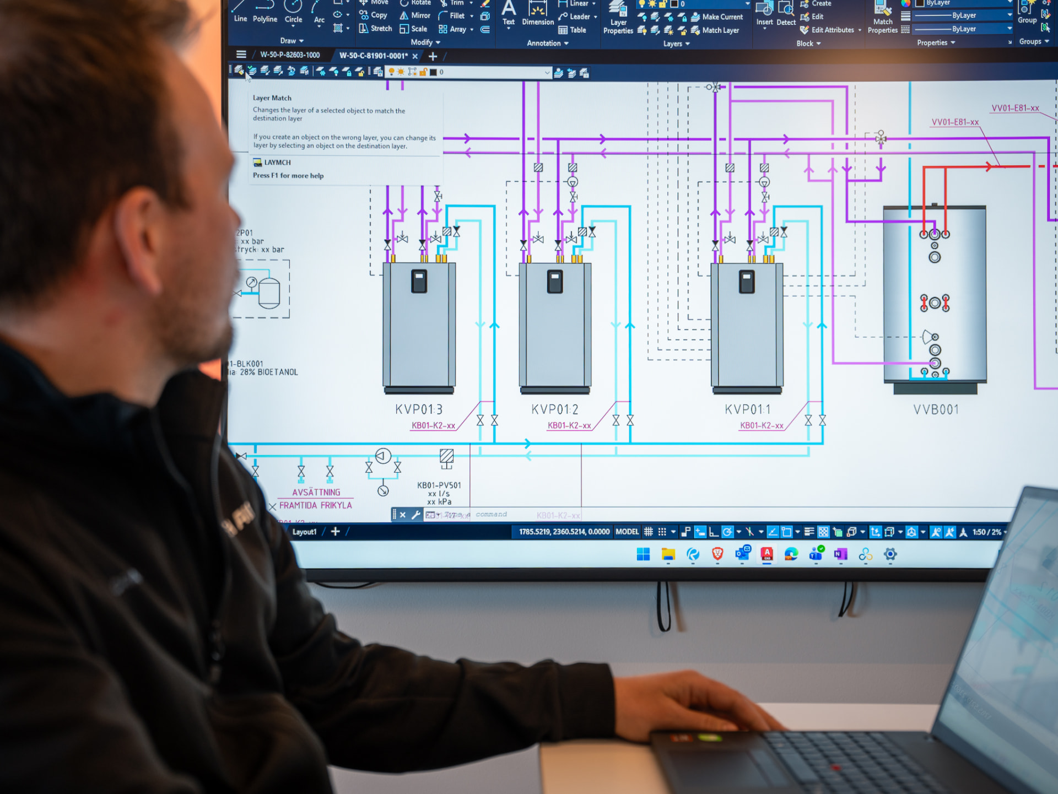Close the command line window

pos(403,515)
